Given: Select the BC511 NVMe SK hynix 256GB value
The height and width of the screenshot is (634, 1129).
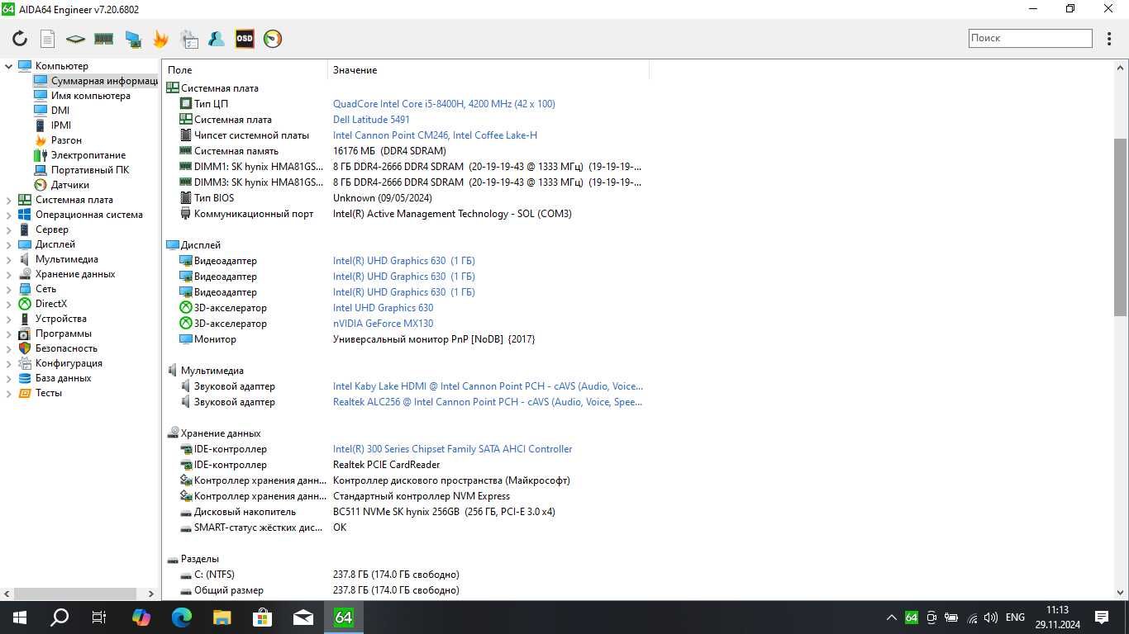Looking at the screenshot, I should pyautogui.click(x=444, y=512).
